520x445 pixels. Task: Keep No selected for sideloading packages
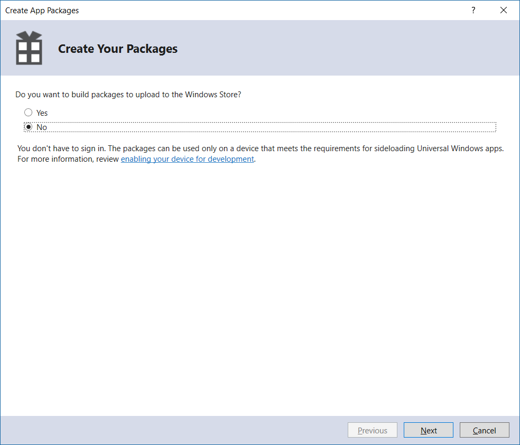pos(28,127)
